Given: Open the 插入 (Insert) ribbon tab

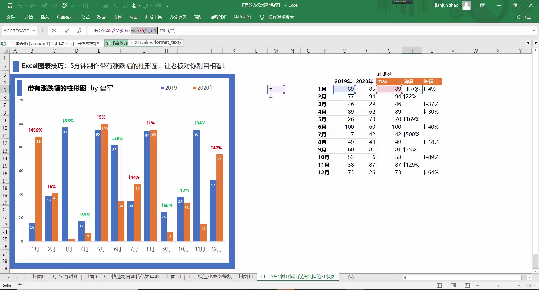Looking at the screenshot, I should tap(45, 17).
